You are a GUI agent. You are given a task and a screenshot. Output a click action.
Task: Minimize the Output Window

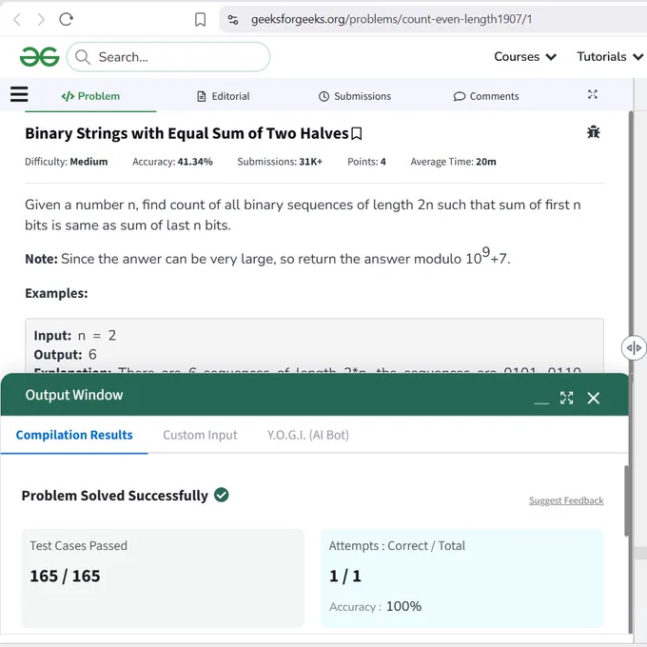[x=541, y=402]
